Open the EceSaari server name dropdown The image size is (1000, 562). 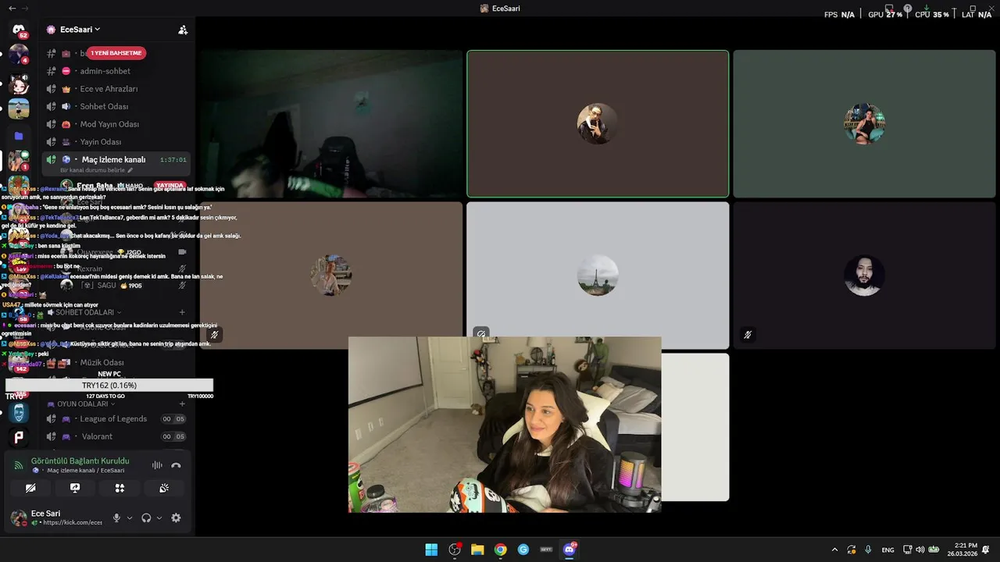pyautogui.click(x=79, y=30)
